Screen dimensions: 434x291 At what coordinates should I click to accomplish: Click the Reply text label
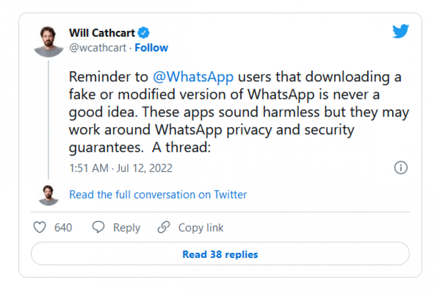click(127, 228)
